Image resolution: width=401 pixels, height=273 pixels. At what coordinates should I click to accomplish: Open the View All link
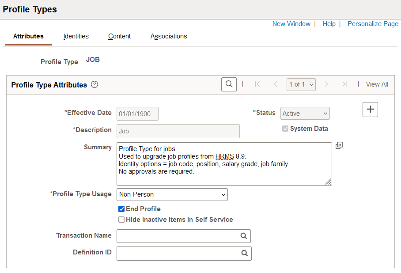pyautogui.click(x=377, y=84)
